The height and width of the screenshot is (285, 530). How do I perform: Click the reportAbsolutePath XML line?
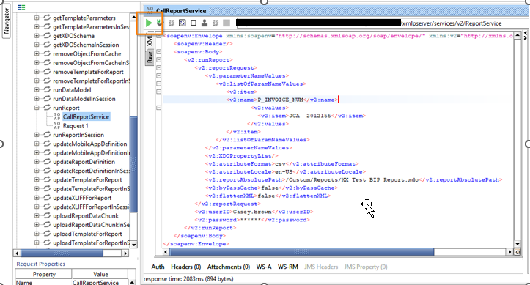(353, 179)
